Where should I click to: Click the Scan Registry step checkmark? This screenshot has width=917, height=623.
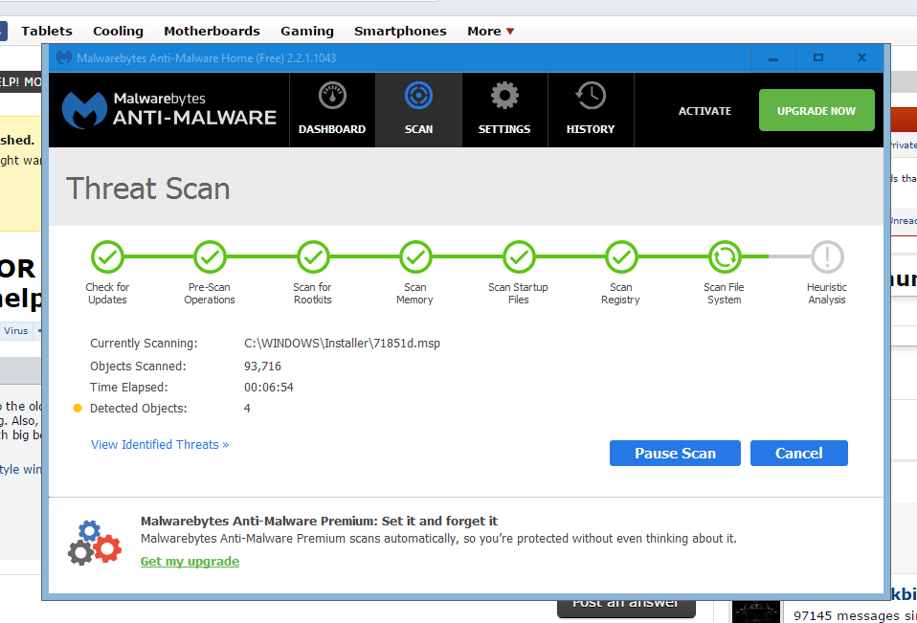(x=621, y=257)
